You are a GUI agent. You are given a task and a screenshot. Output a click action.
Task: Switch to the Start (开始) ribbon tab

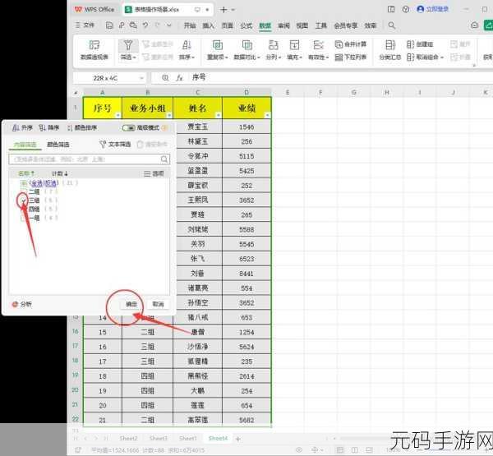(x=190, y=25)
